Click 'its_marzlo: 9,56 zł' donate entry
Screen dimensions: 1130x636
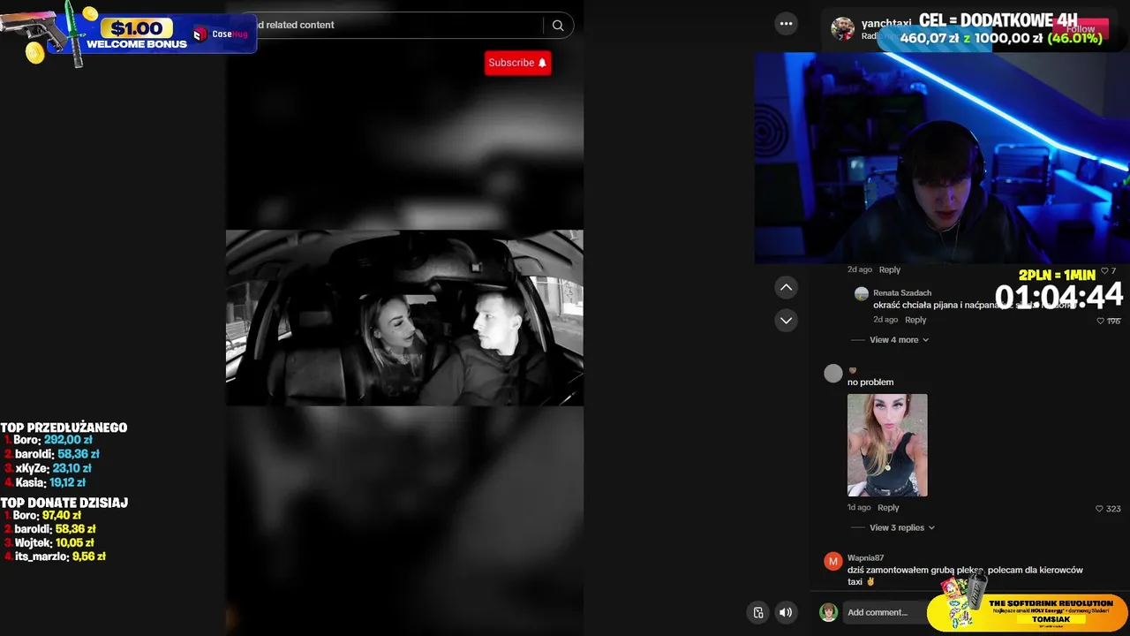tap(55, 557)
